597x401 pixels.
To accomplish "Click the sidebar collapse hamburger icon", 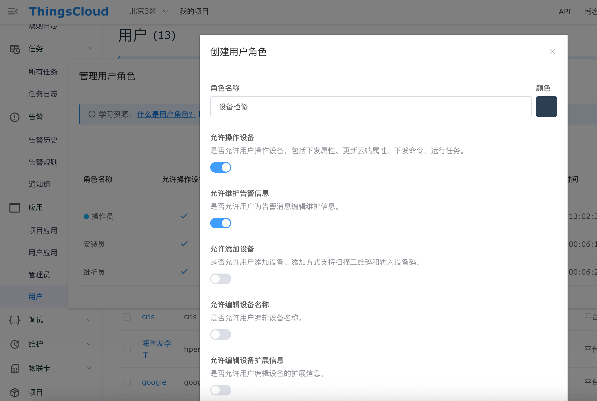I will click(x=13, y=11).
